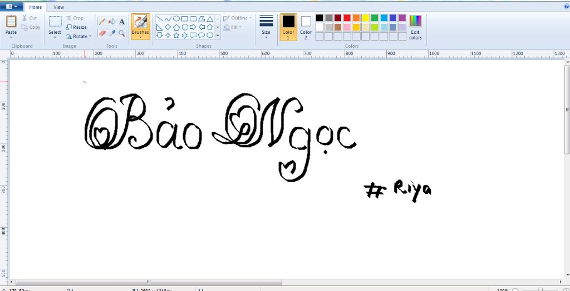
Task: Pick the red color swatch
Action: [x=347, y=18]
